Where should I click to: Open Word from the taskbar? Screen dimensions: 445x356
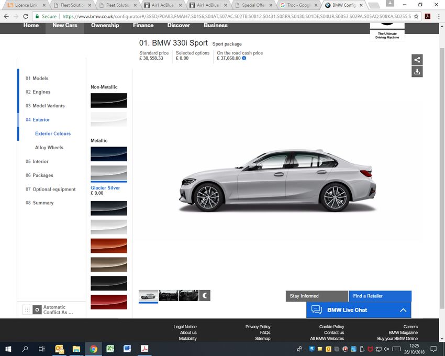127,349
